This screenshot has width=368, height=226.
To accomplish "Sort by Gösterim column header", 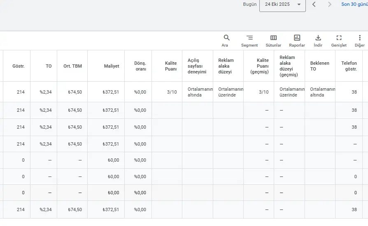I will (x=19, y=66).
